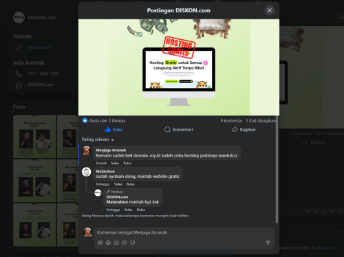Click '1minggu' timestamp under Matarabun's comment
Screen dimensions: 344x257
[x=103, y=184]
